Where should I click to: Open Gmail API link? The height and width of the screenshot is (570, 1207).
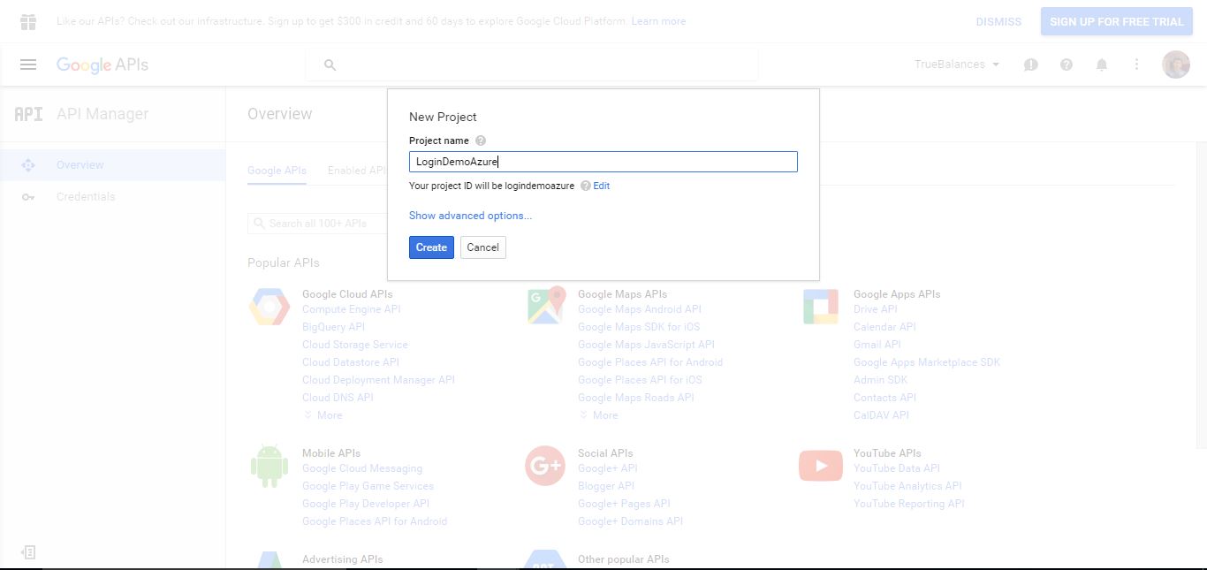tap(877, 345)
